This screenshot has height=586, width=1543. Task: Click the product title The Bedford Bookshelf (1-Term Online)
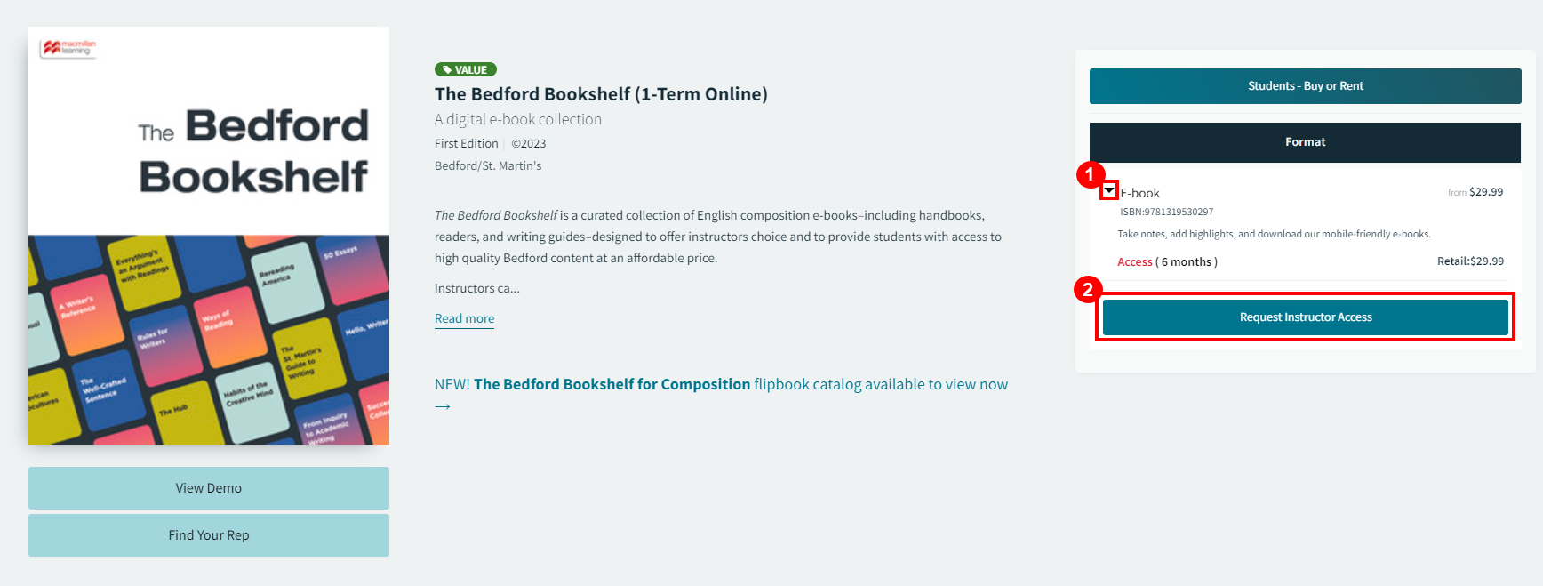601,93
